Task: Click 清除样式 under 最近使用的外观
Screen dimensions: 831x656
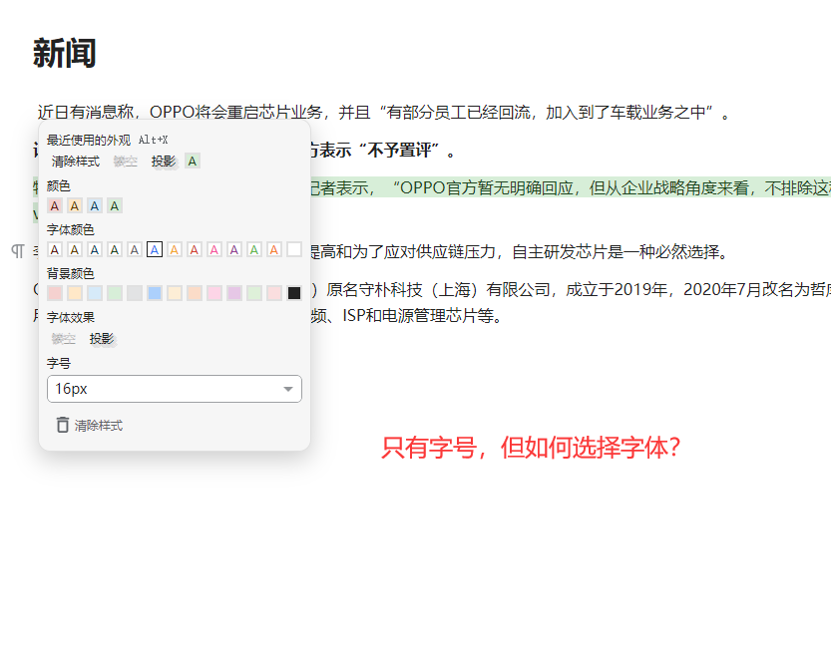Action: point(75,161)
